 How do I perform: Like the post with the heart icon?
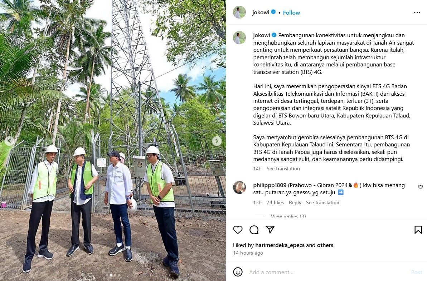point(238,230)
